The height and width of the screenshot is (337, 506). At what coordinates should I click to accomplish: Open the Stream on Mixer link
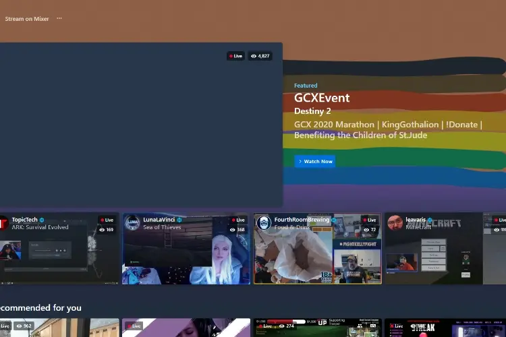pos(27,19)
